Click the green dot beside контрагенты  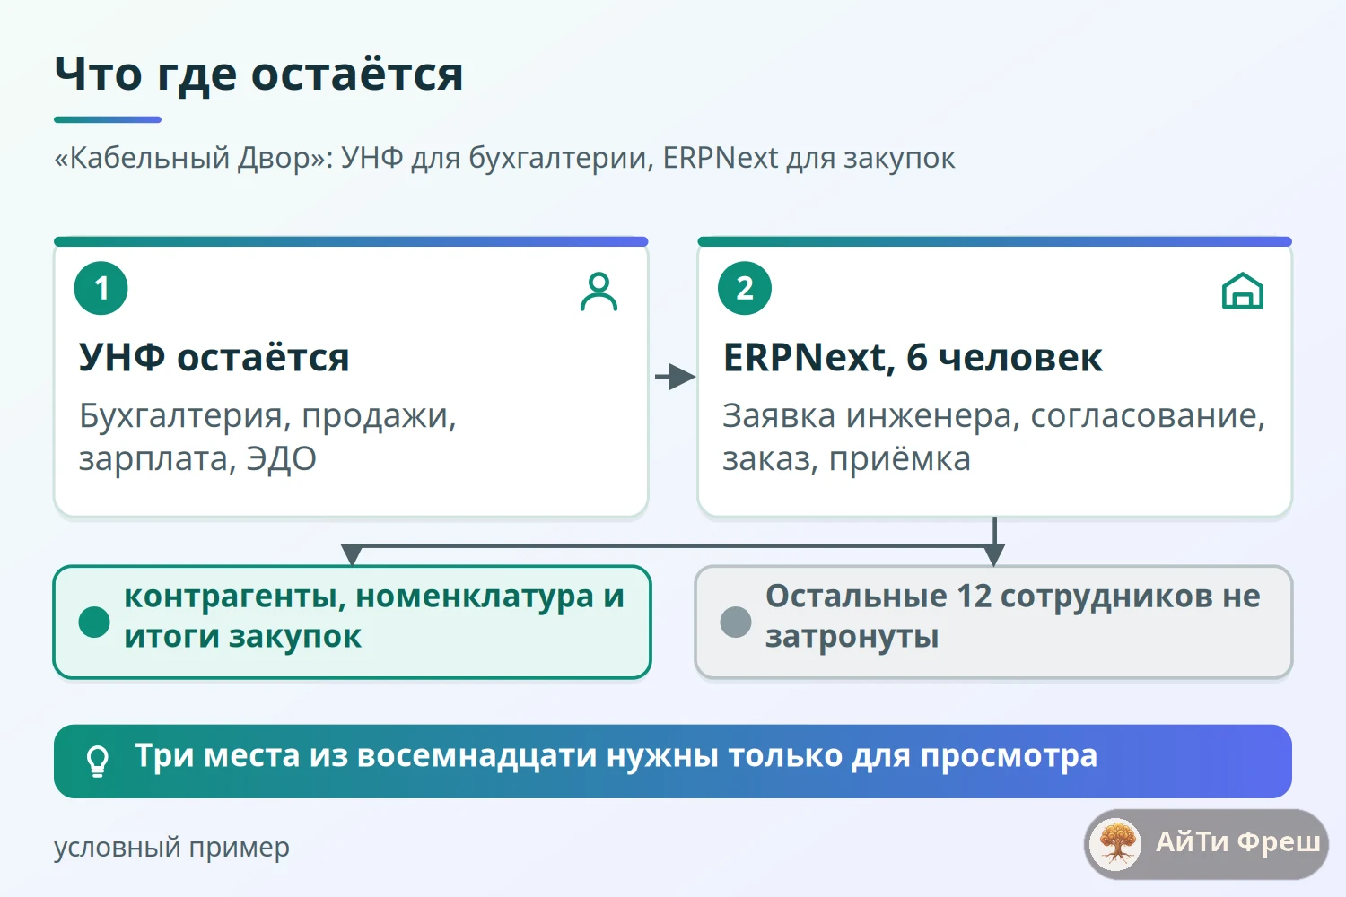click(94, 622)
